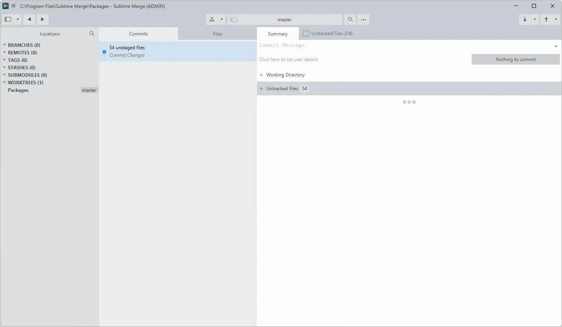Collapse the SUBMODULES (0) section
562x327 pixels.
click(5, 75)
